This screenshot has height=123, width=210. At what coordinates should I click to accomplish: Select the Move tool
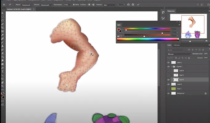click(x=2, y=13)
